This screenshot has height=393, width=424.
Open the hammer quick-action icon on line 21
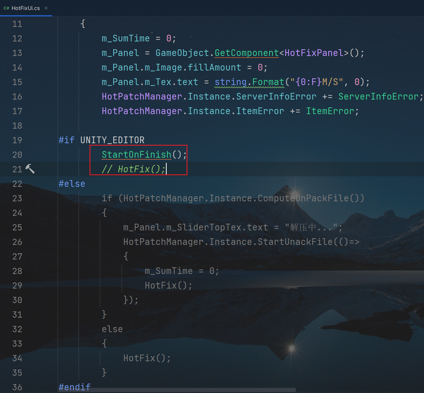coord(30,169)
